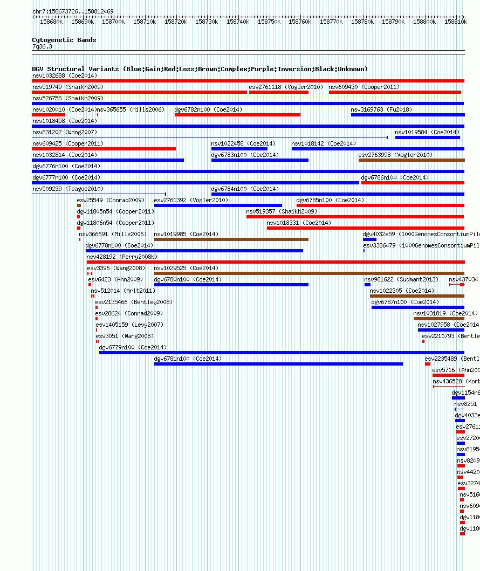Image resolution: width=480 pixels, height=571 pixels.
Task: Open dgv6785n100 (Coe2014) label
Action: click(x=330, y=200)
